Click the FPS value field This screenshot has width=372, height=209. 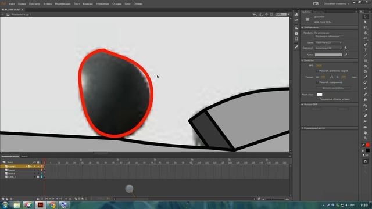(x=319, y=66)
